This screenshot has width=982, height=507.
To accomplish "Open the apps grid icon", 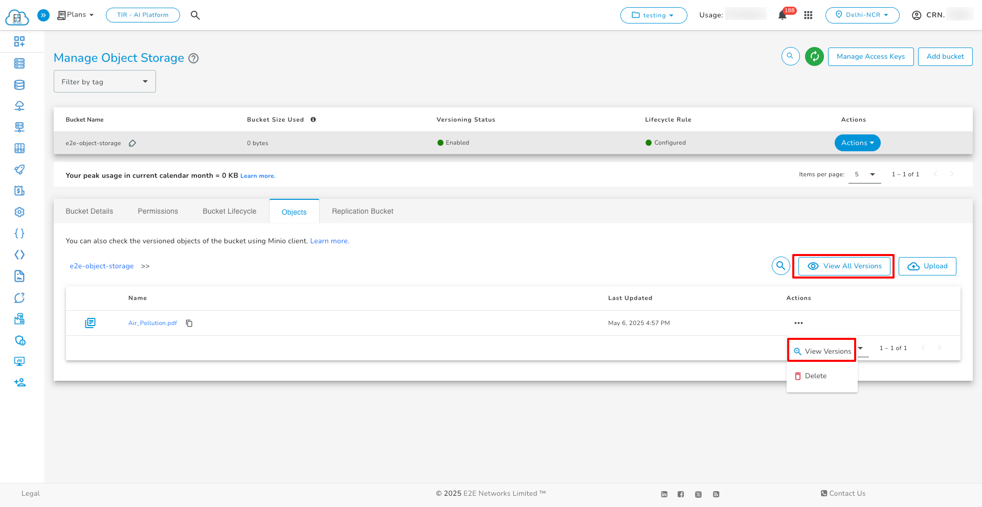I will coord(808,15).
